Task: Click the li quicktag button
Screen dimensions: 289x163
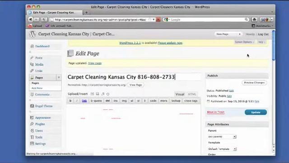Action: pos(144,101)
